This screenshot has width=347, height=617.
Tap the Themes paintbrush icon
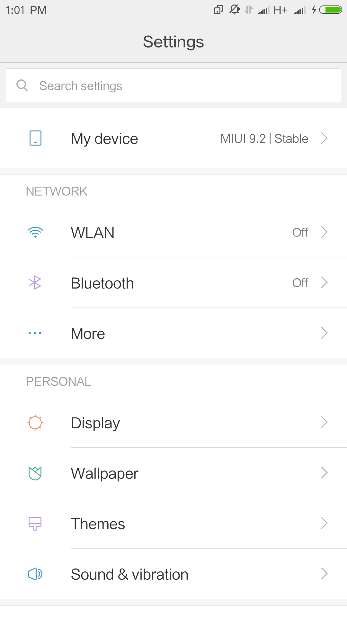tap(35, 523)
